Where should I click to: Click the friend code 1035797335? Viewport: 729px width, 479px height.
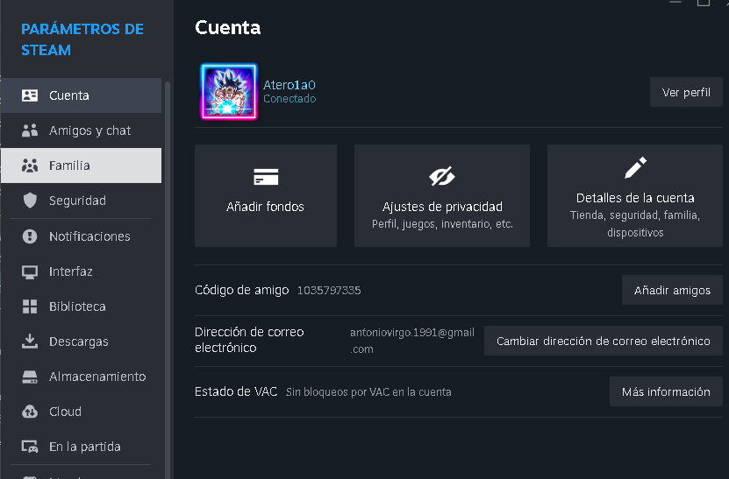click(x=329, y=290)
